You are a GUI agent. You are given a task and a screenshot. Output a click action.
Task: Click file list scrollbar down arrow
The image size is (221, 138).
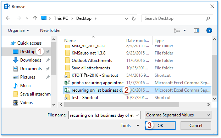coord(214,99)
